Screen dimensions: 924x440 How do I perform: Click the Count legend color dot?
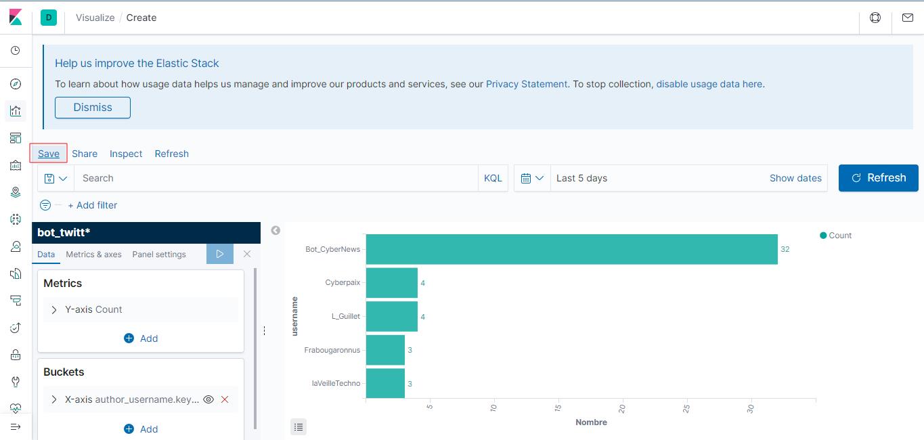[x=823, y=236]
